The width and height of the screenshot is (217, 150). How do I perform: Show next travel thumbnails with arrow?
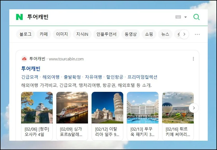click(x=194, y=108)
